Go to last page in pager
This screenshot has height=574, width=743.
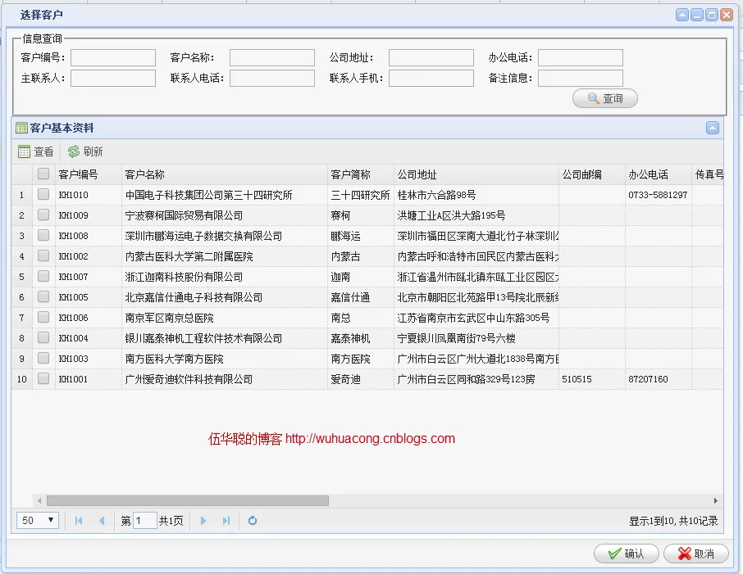tap(226, 521)
